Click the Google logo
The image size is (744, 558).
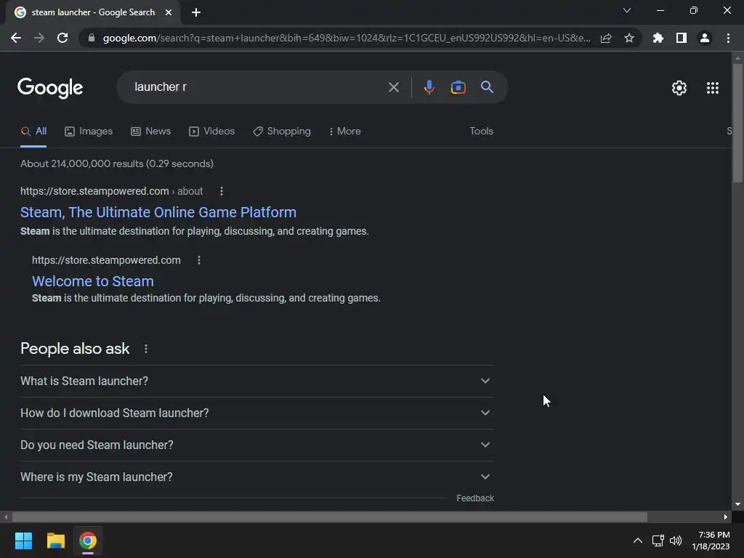(x=50, y=88)
